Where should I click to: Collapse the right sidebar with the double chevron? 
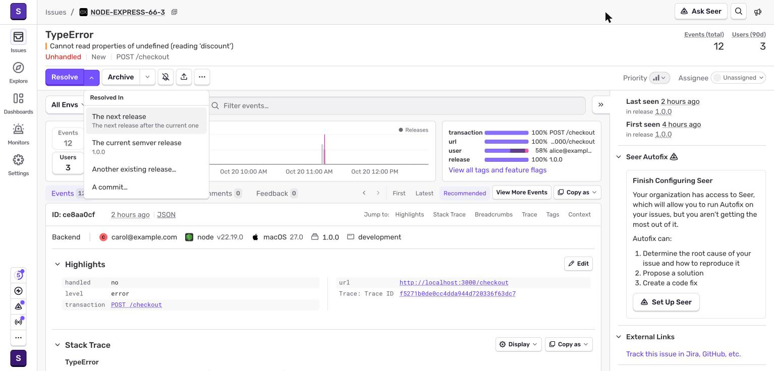click(601, 105)
